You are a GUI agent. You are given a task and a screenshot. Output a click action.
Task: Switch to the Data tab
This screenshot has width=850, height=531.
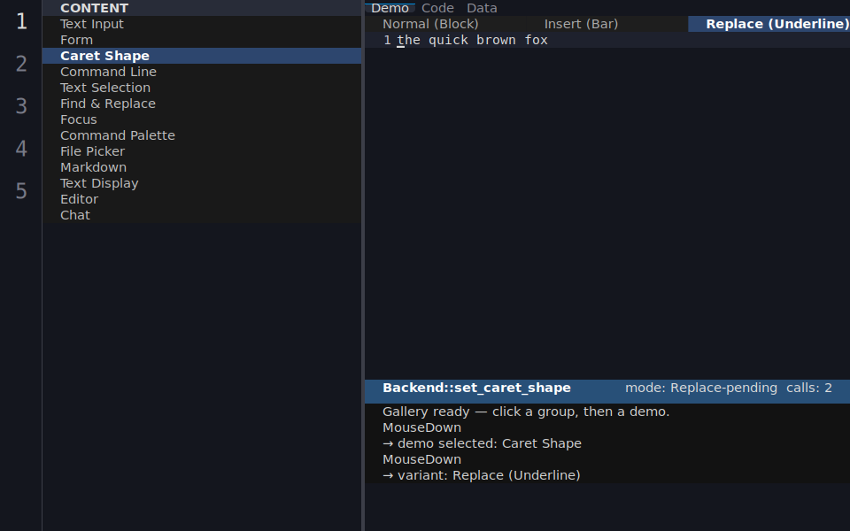tap(482, 8)
